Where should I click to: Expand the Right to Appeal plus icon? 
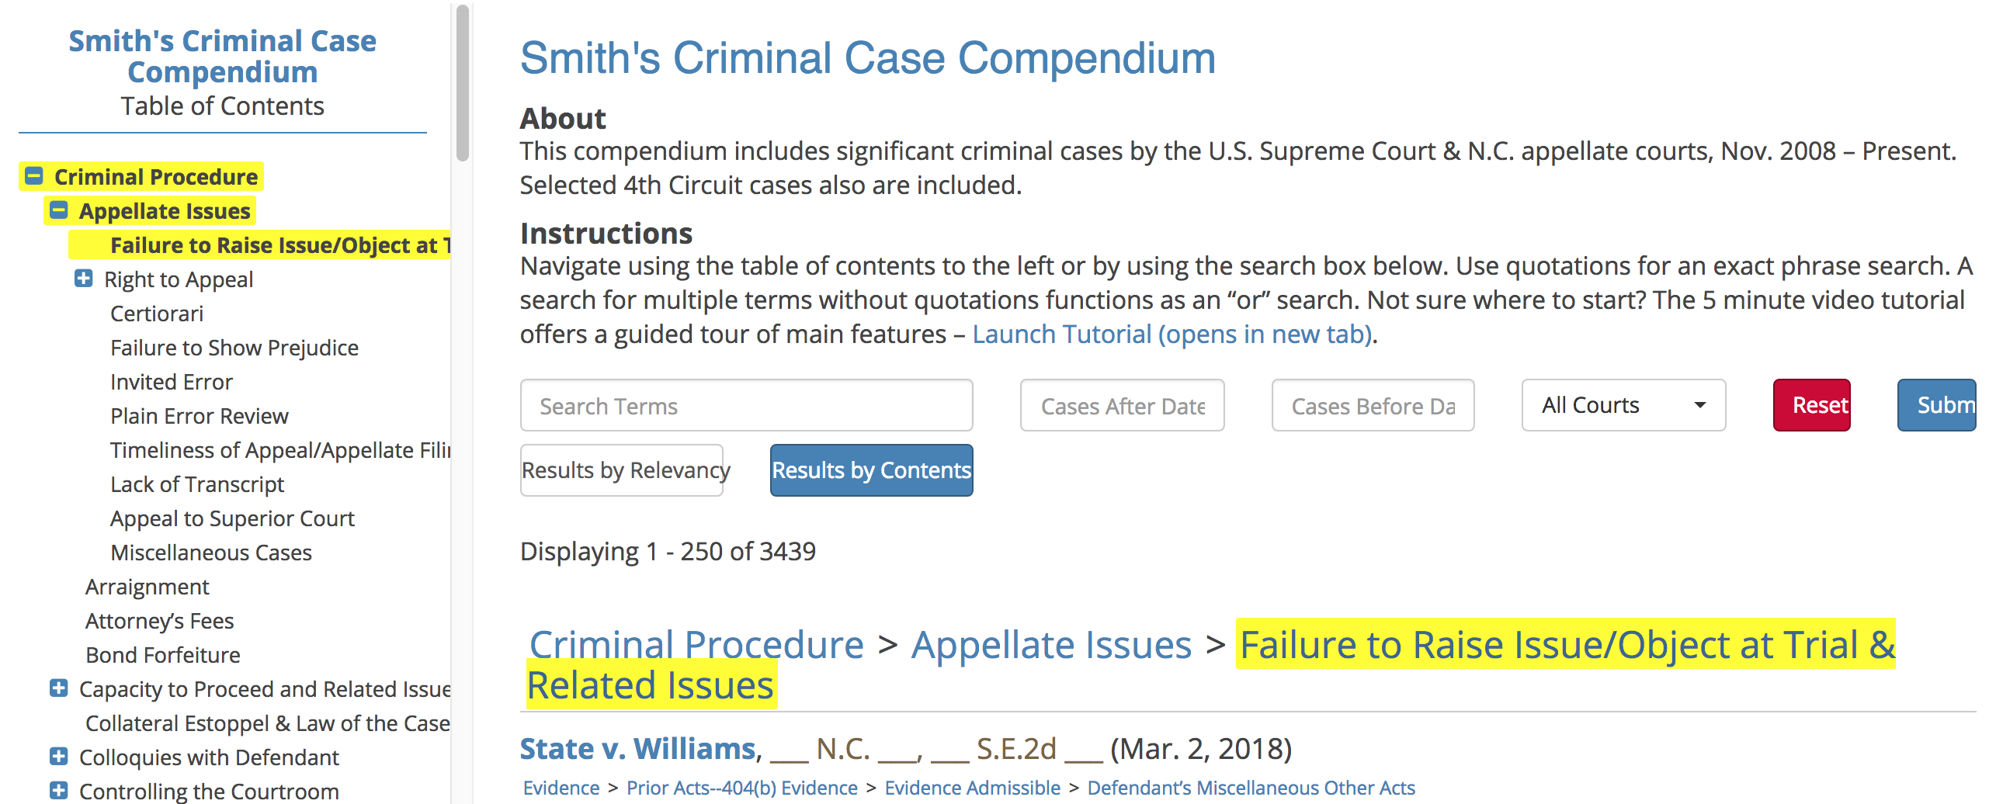[84, 279]
